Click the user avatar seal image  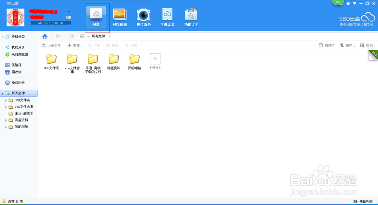tap(15, 17)
